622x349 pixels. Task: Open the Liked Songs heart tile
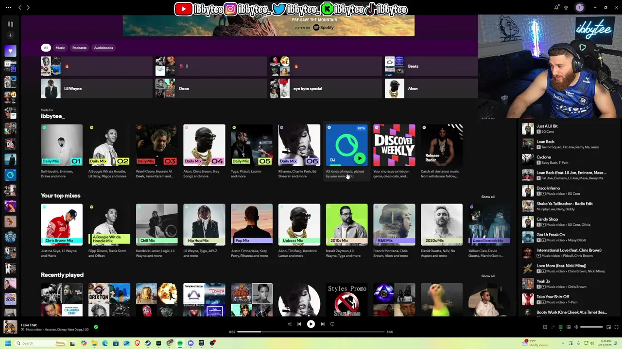point(10,50)
